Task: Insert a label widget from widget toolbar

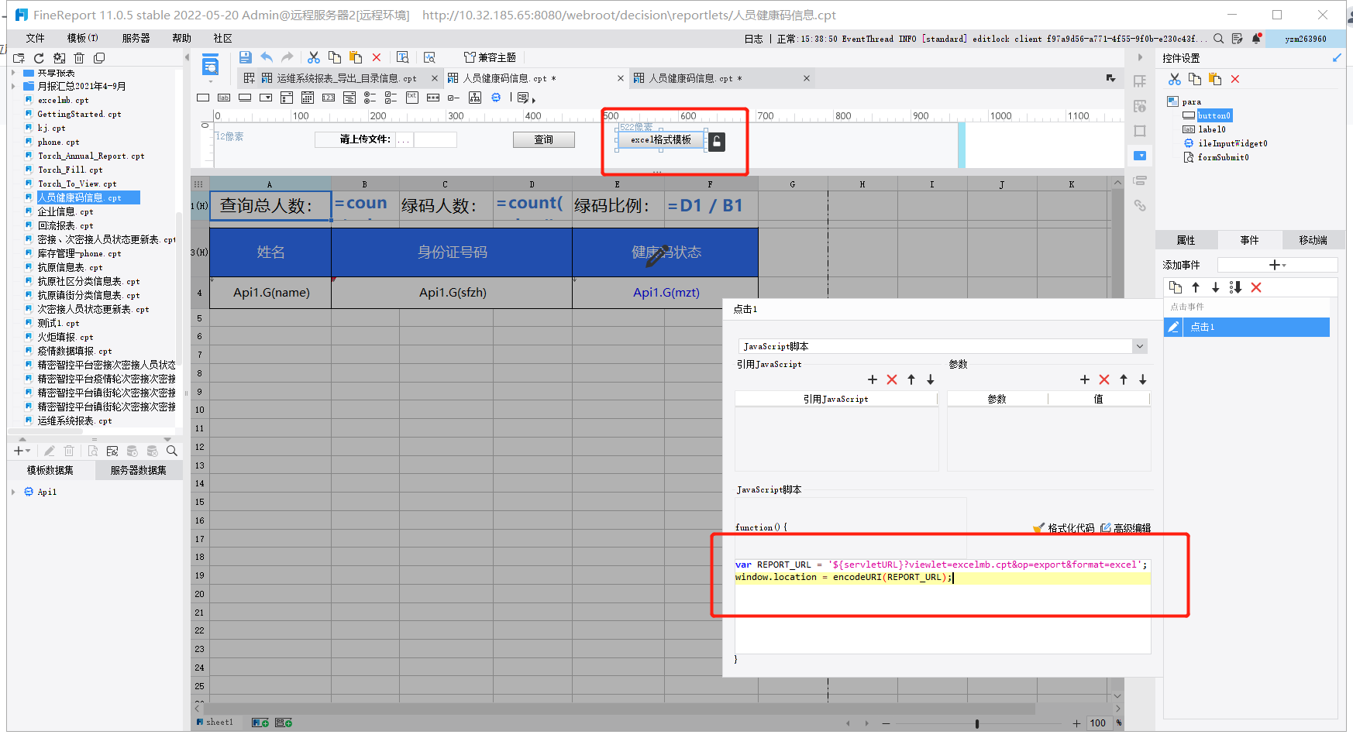Action: tap(224, 98)
